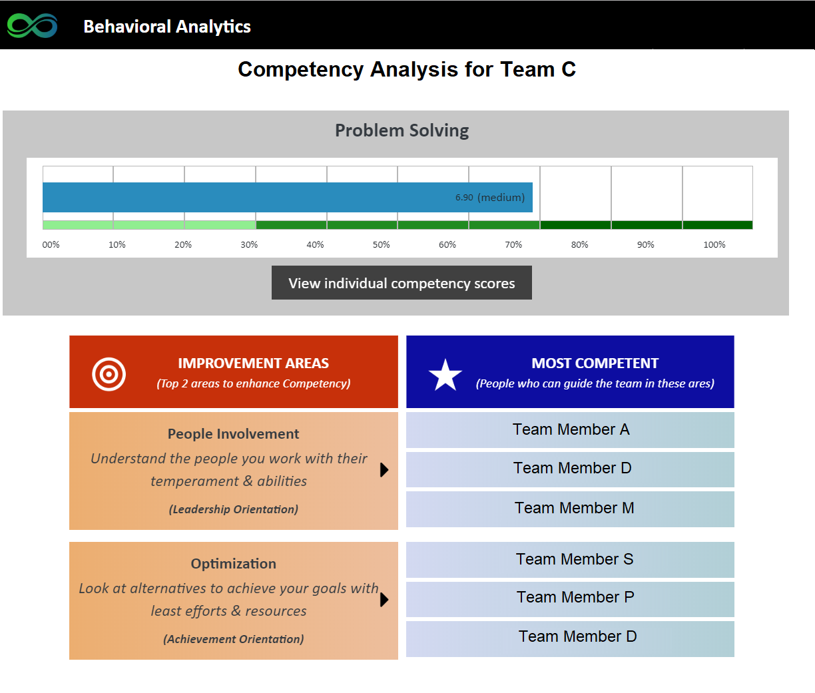This screenshot has width=815, height=693.
Task: Select Team Member D under People Involvement
Action: point(570,469)
